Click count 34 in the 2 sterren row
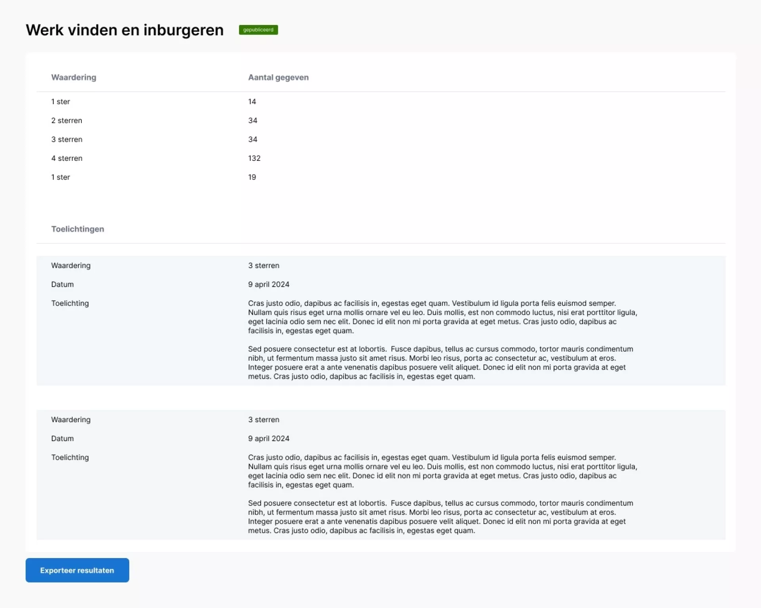Viewport: 761px width, 608px height. (253, 120)
